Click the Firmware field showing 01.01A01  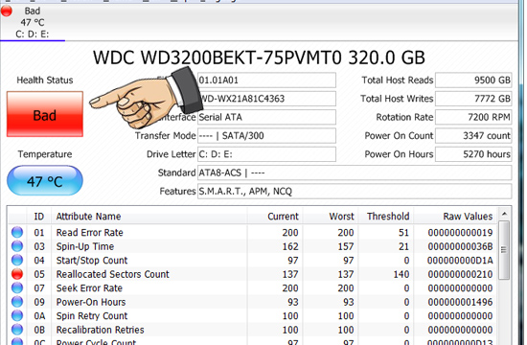[266, 80]
